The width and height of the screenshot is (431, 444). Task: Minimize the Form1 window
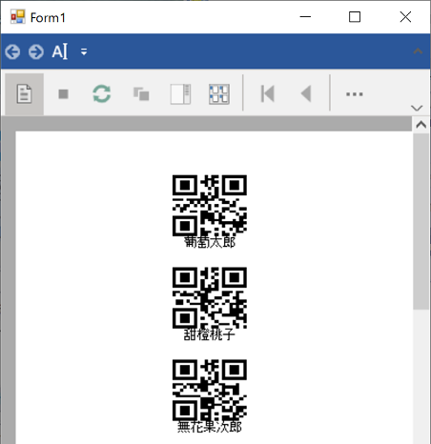click(x=305, y=17)
